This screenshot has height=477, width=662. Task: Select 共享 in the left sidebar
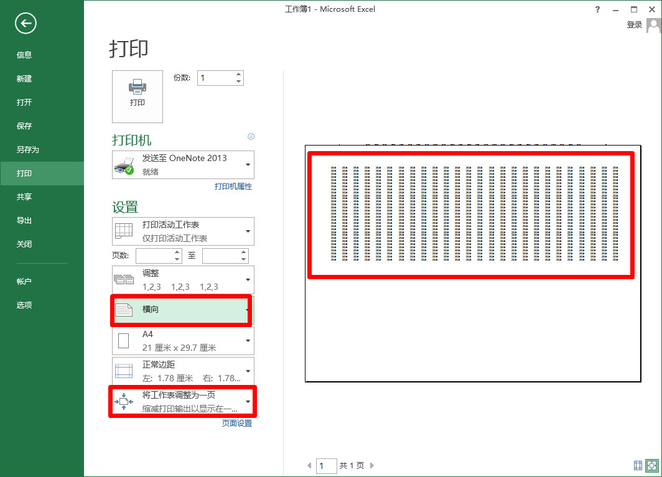coord(24,197)
